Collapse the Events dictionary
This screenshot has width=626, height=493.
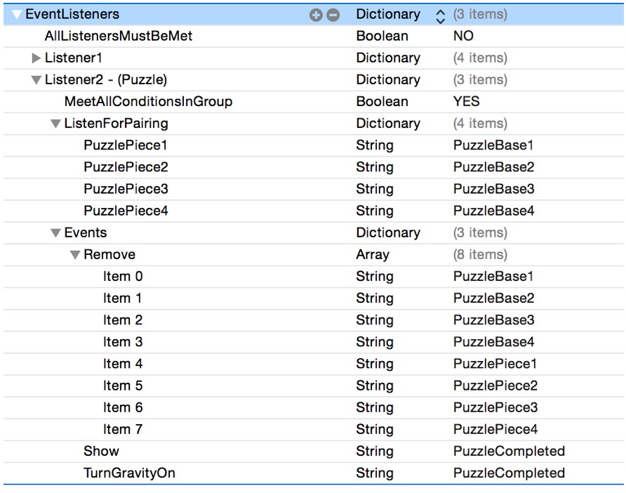pos(56,233)
